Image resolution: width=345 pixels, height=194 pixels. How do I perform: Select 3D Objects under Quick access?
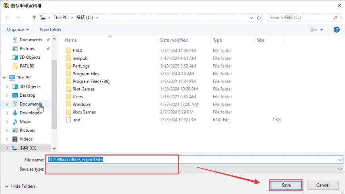point(30,57)
